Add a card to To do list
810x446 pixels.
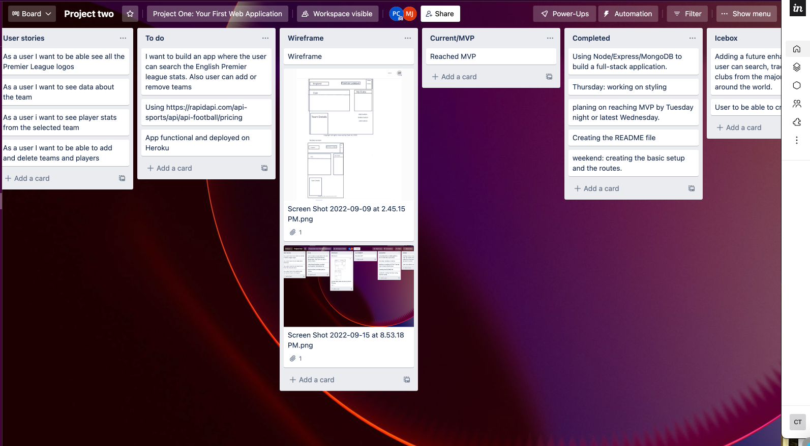tap(170, 168)
